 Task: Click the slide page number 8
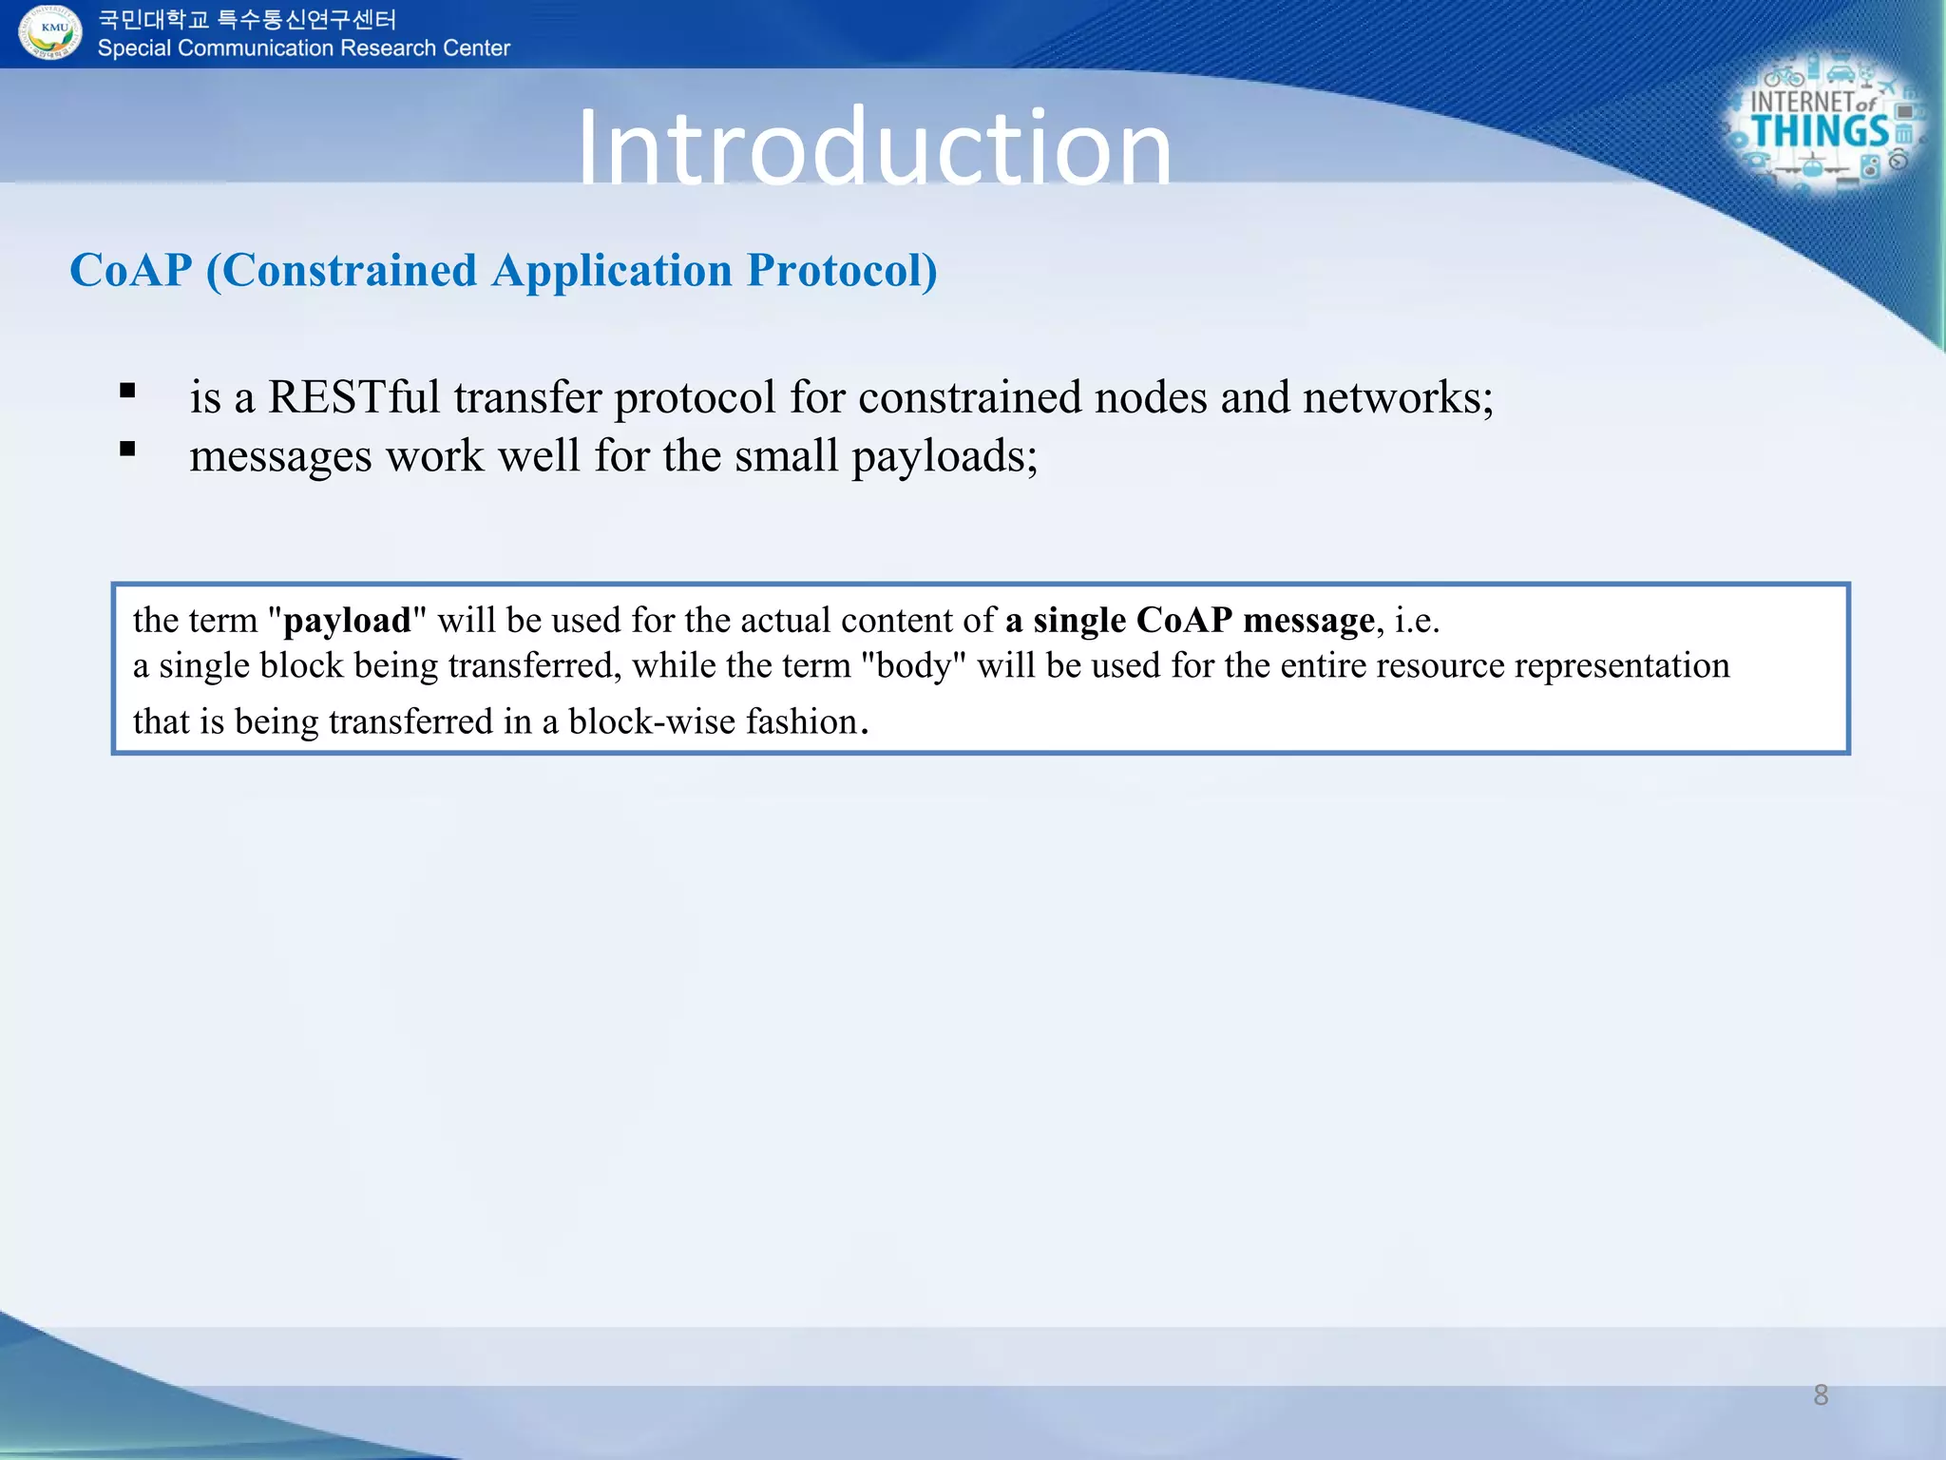(x=1821, y=1394)
